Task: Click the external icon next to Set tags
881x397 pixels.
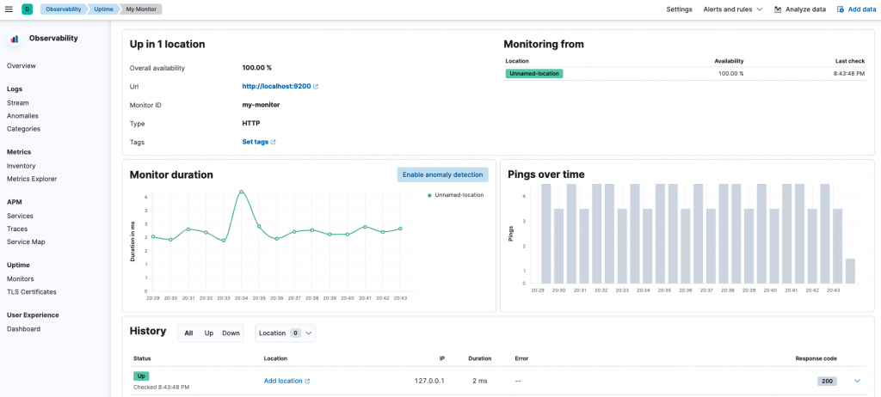Action: [x=274, y=143]
